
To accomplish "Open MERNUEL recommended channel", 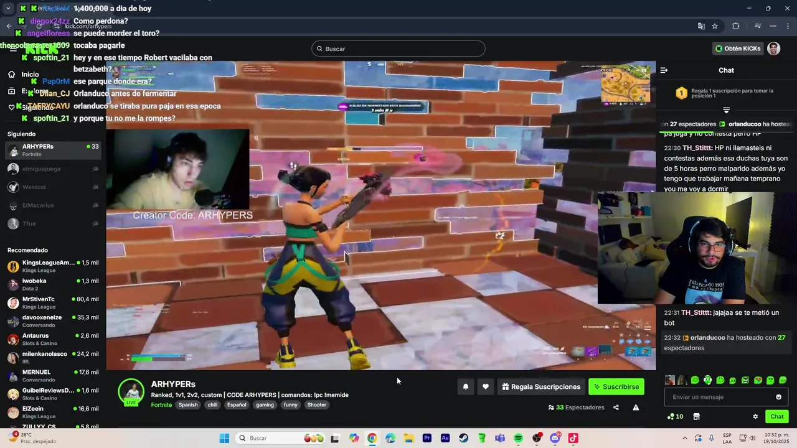I will coord(53,376).
